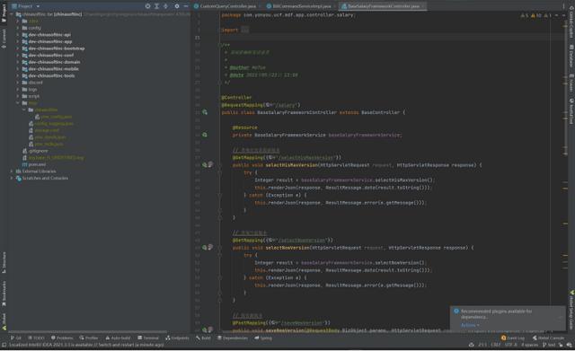Click the Actions dropdown in plugin notification
The image size is (575, 351).
point(470,325)
